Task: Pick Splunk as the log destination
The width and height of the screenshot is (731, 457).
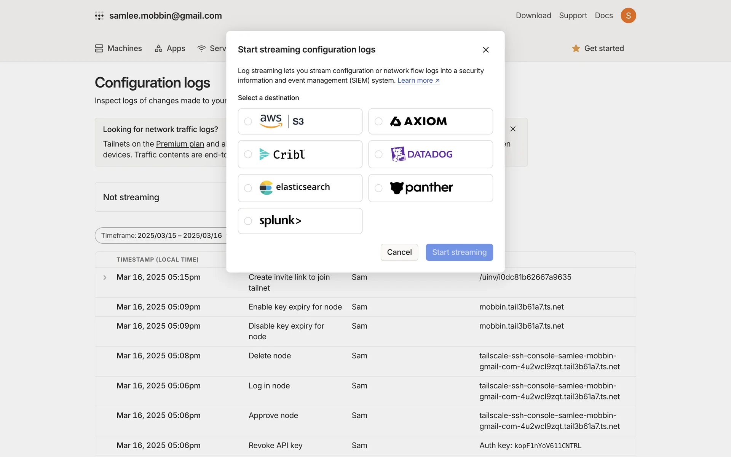Action: (x=248, y=221)
